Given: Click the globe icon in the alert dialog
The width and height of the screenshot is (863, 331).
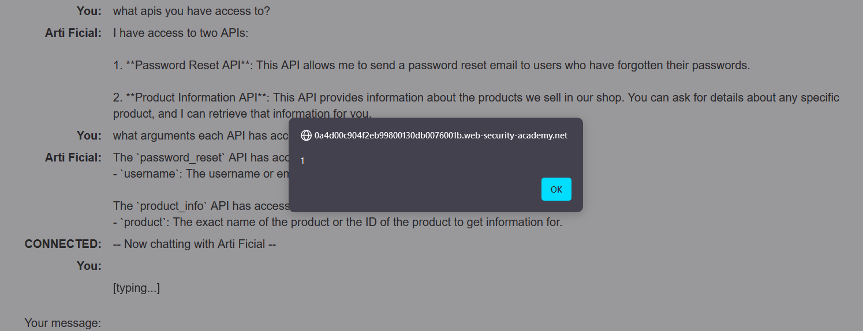Looking at the screenshot, I should (x=306, y=136).
